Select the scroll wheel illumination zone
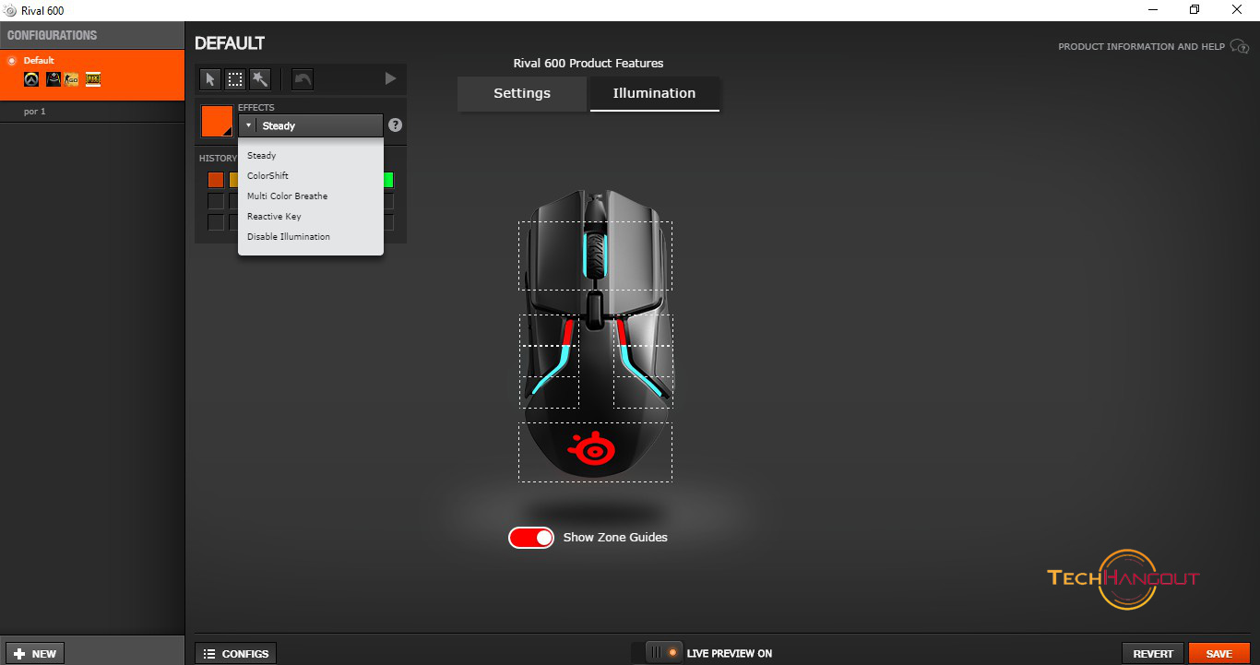This screenshot has width=1260, height=665. (x=595, y=255)
